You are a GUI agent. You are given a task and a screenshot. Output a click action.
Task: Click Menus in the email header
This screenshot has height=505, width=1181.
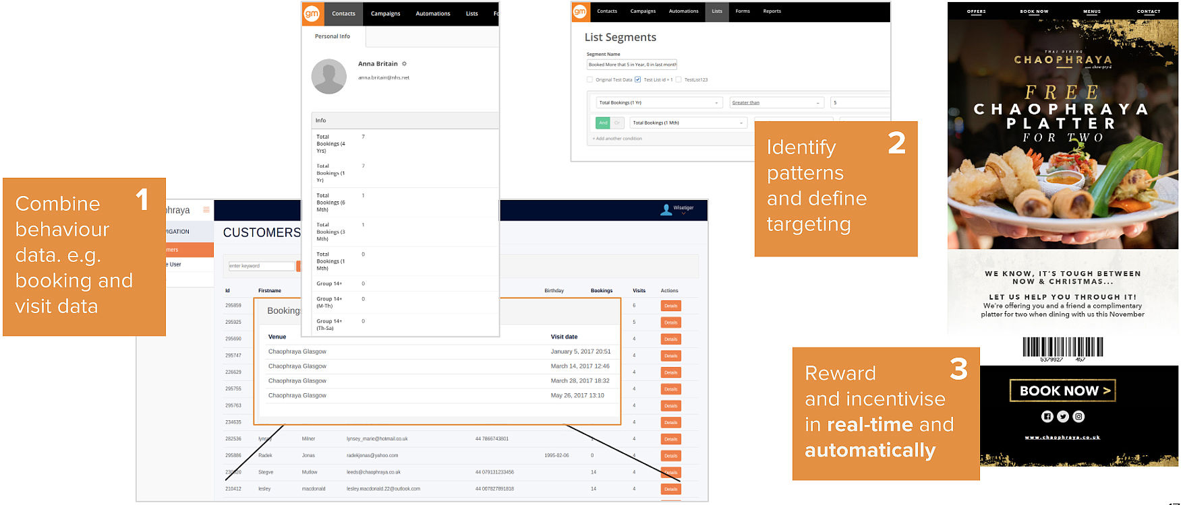1092,11
